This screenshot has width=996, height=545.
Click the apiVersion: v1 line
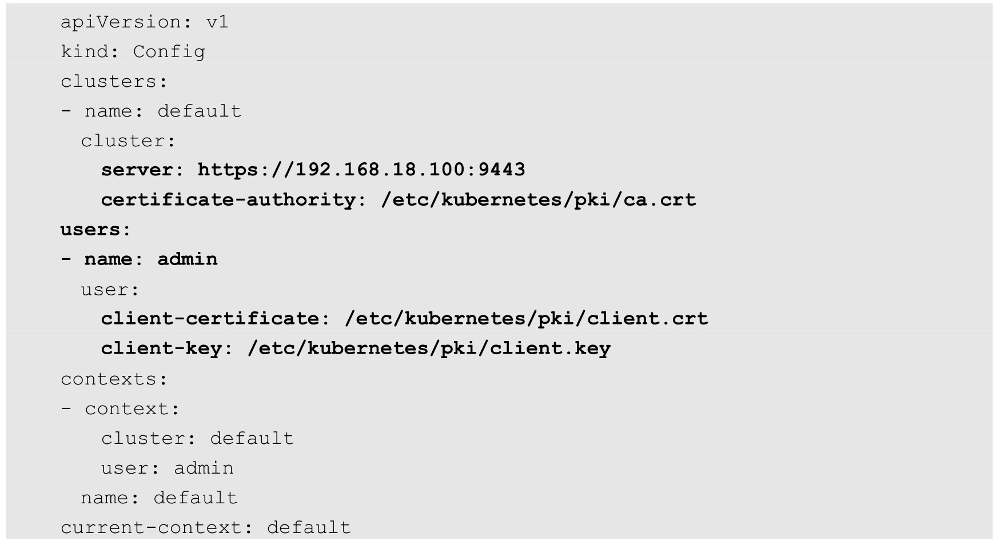(x=144, y=22)
